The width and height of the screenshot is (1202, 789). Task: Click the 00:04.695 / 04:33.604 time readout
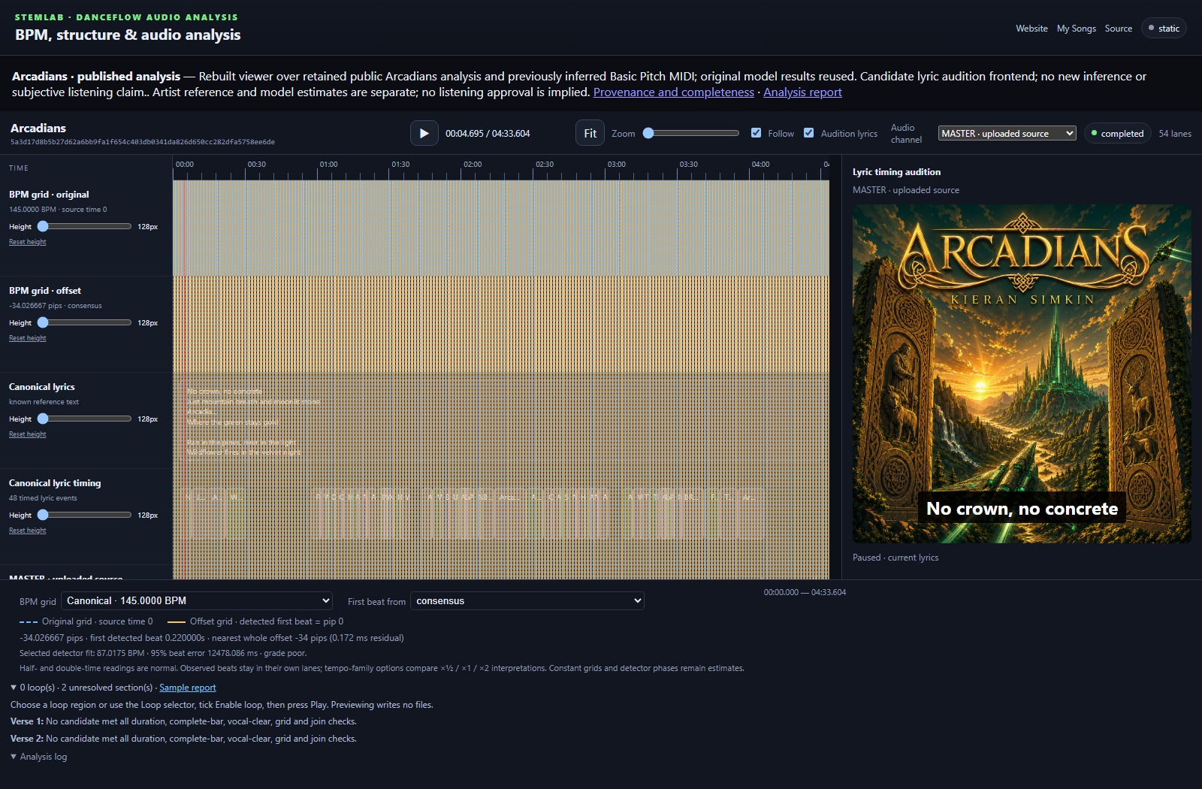click(488, 134)
